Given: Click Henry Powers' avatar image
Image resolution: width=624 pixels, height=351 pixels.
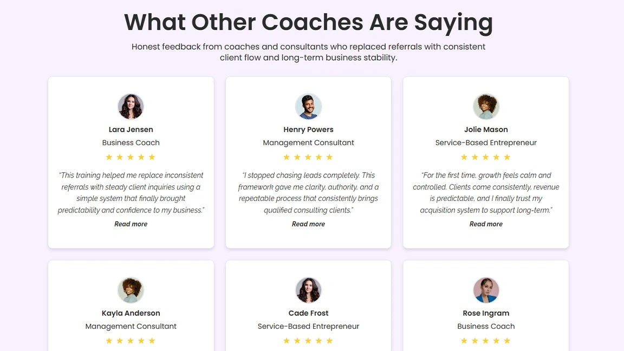Looking at the screenshot, I should pos(308,106).
